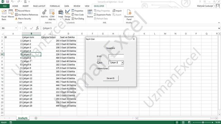Undo the last action

tap(12, 2)
